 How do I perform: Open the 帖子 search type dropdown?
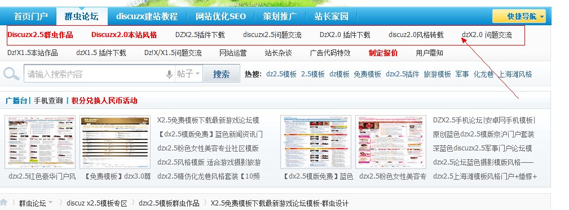coord(189,74)
